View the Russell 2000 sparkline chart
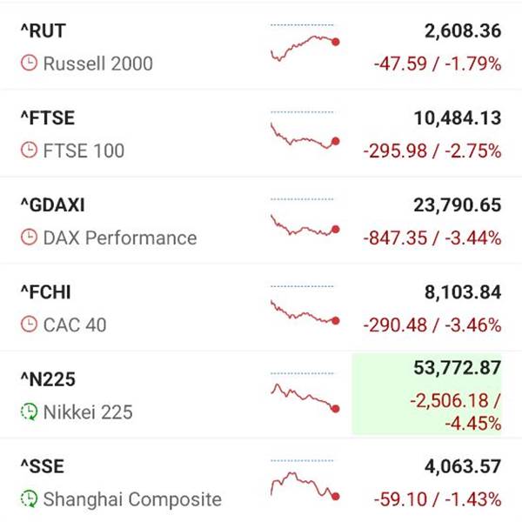 304,45
